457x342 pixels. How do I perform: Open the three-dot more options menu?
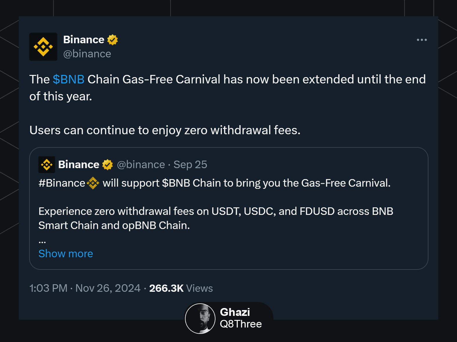422,40
